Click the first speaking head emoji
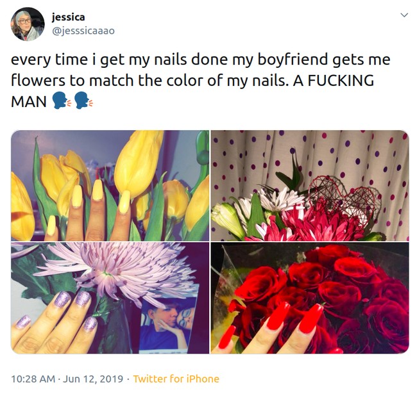The height and width of the screenshot is (394, 417). (61, 101)
